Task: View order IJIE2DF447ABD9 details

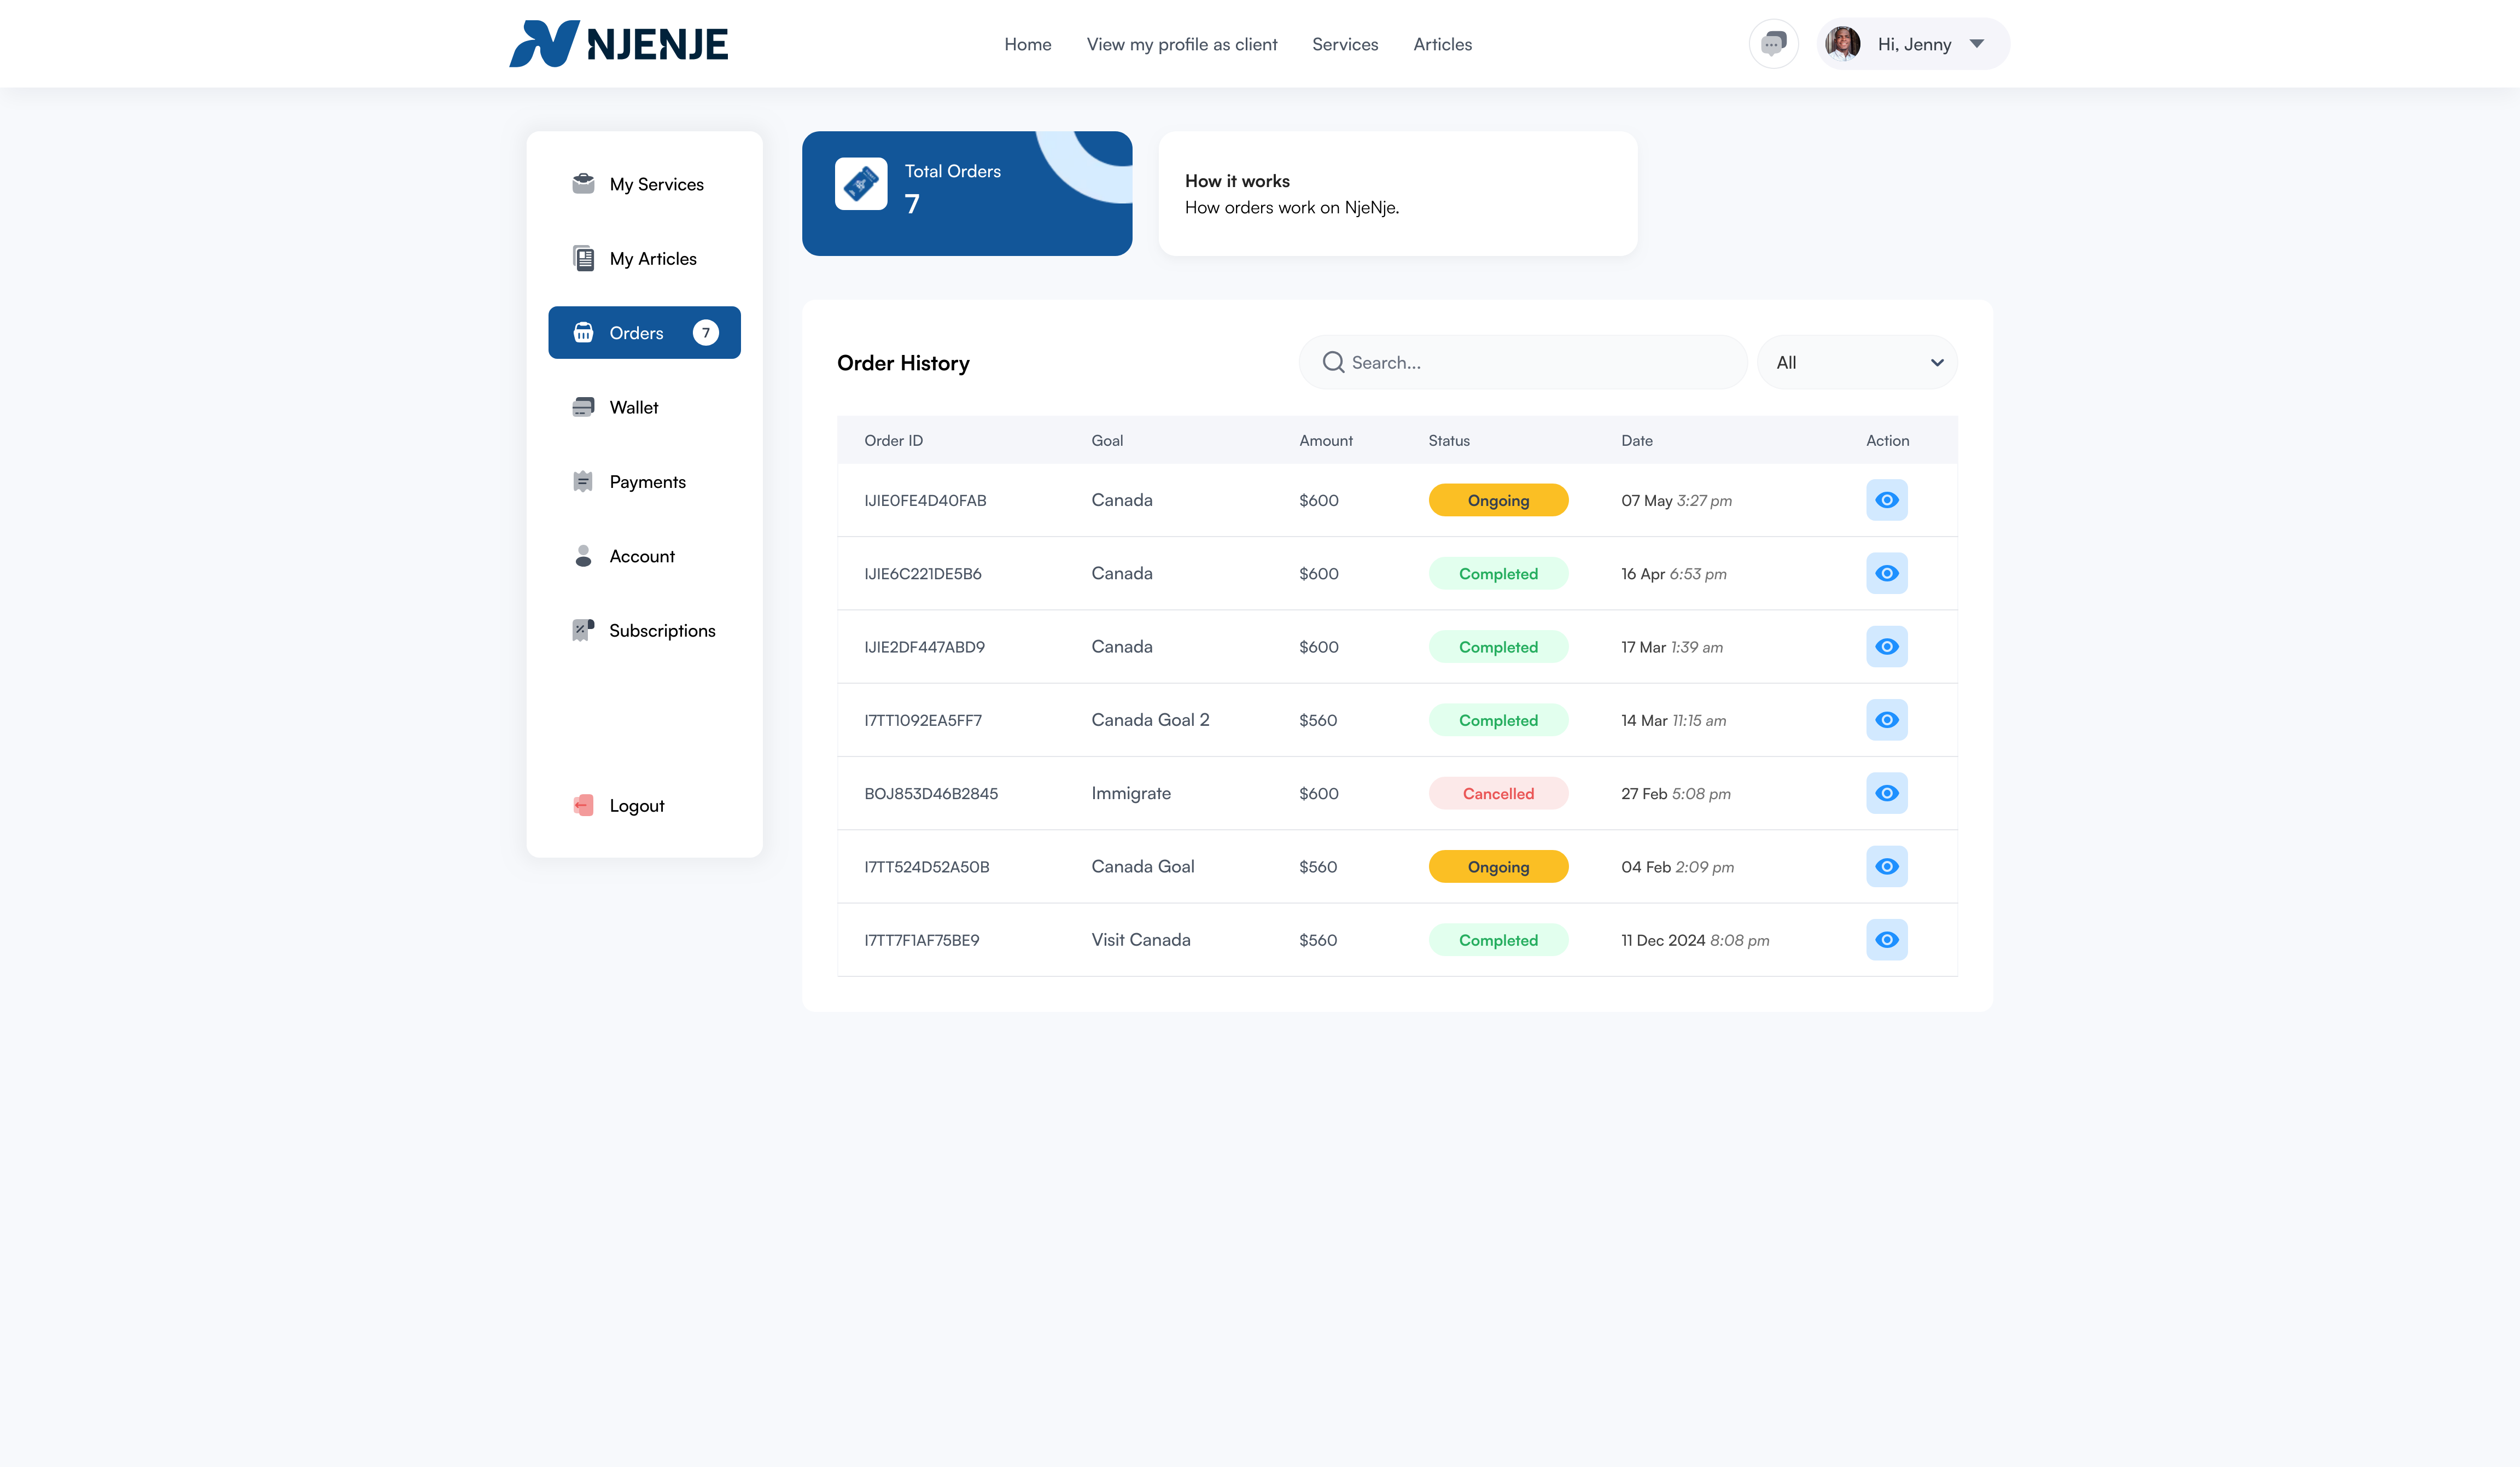Action: (x=1886, y=647)
